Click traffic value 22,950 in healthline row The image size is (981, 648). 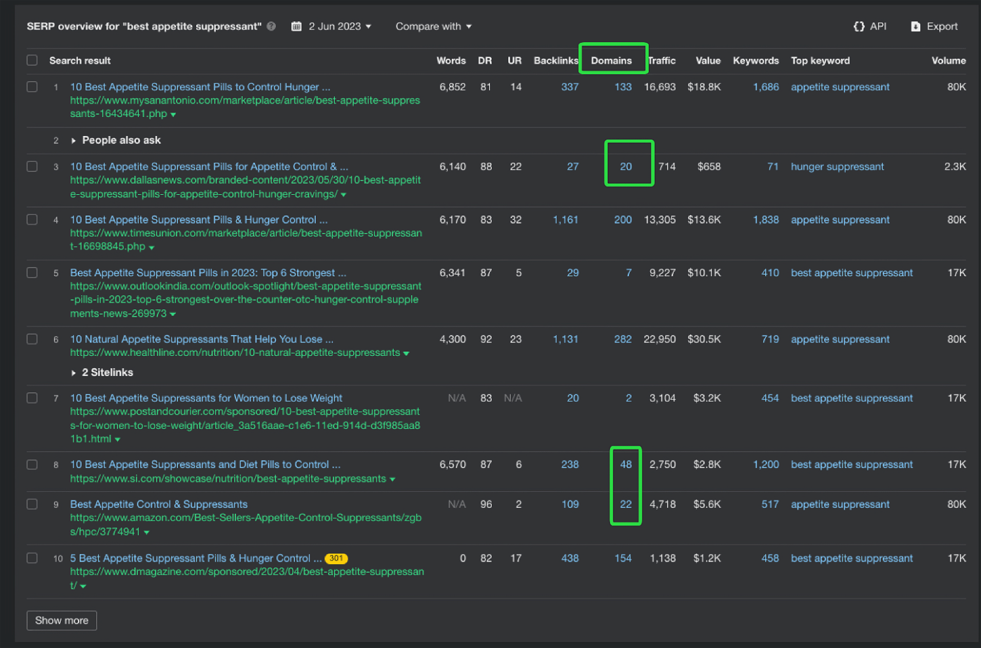pos(660,339)
